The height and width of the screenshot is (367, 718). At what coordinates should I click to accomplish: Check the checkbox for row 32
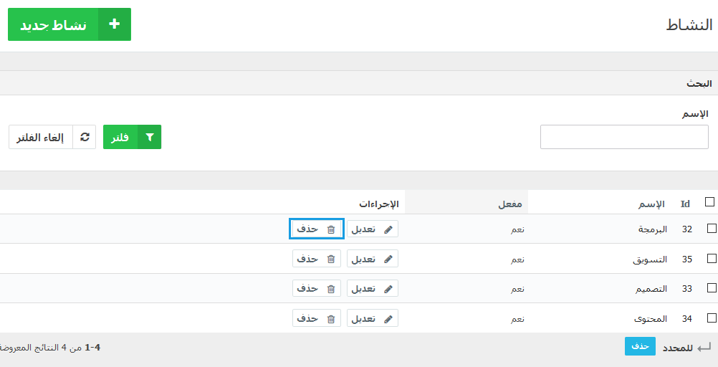(712, 228)
